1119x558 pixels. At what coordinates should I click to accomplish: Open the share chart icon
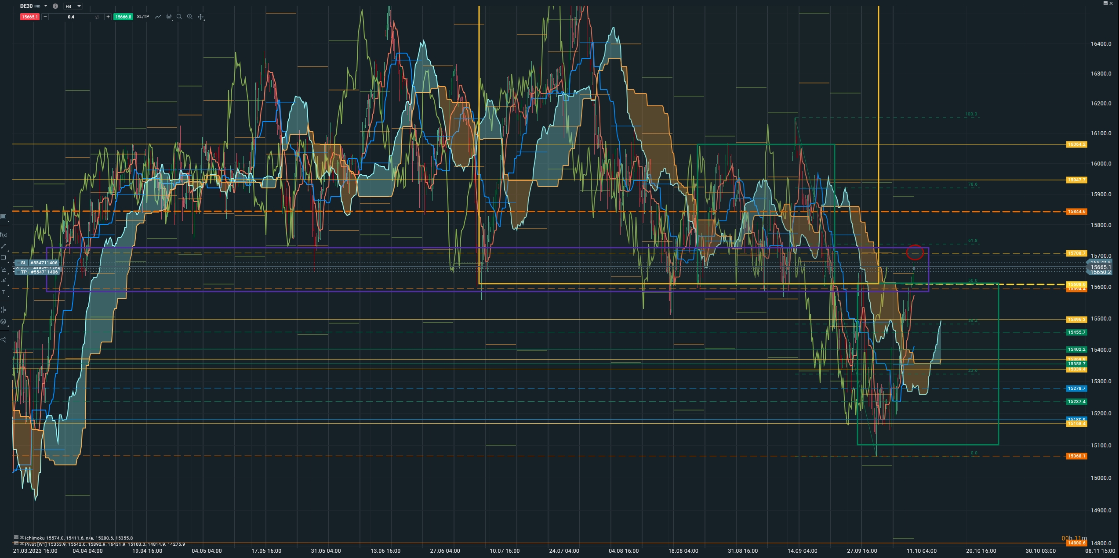click(x=4, y=339)
